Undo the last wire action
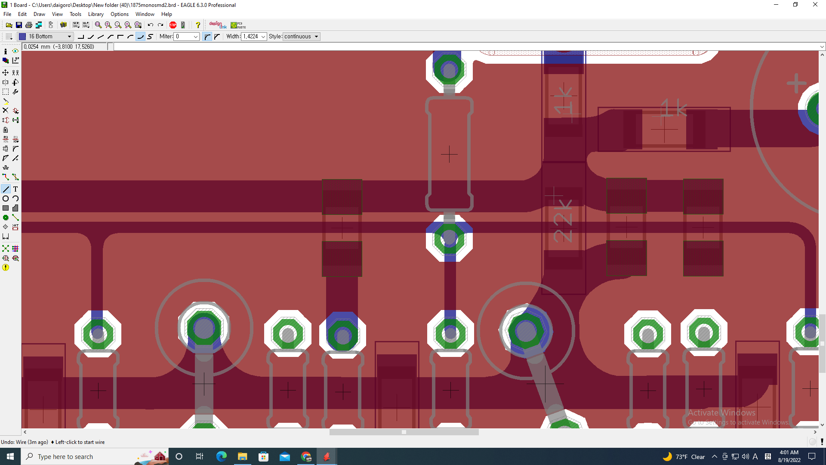This screenshot has width=826, height=465. click(x=151, y=25)
